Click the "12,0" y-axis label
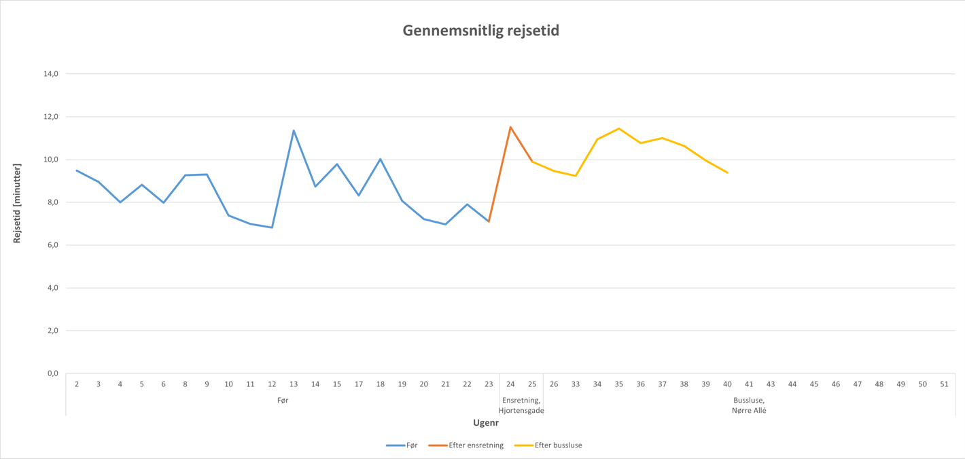965x459 pixels. pos(51,117)
